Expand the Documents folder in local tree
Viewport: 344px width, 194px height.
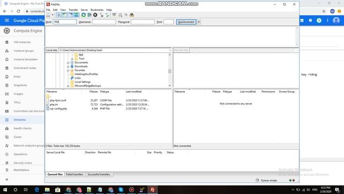point(68,63)
